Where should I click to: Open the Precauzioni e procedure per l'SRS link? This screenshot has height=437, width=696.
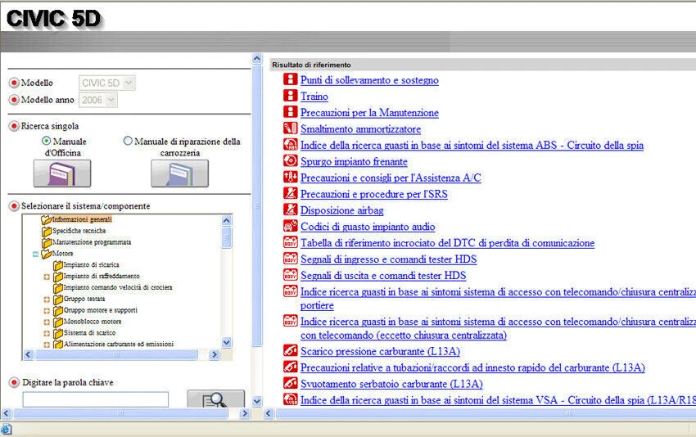[373, 194]
